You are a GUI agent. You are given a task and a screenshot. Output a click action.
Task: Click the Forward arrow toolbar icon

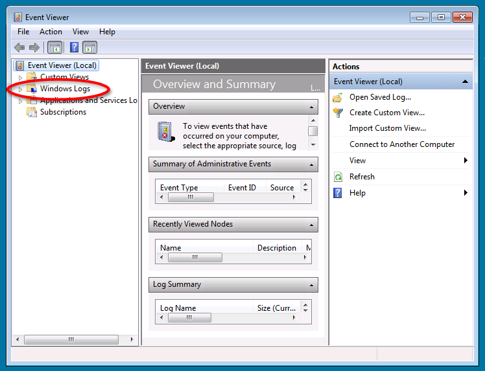(x=34, y=48)
